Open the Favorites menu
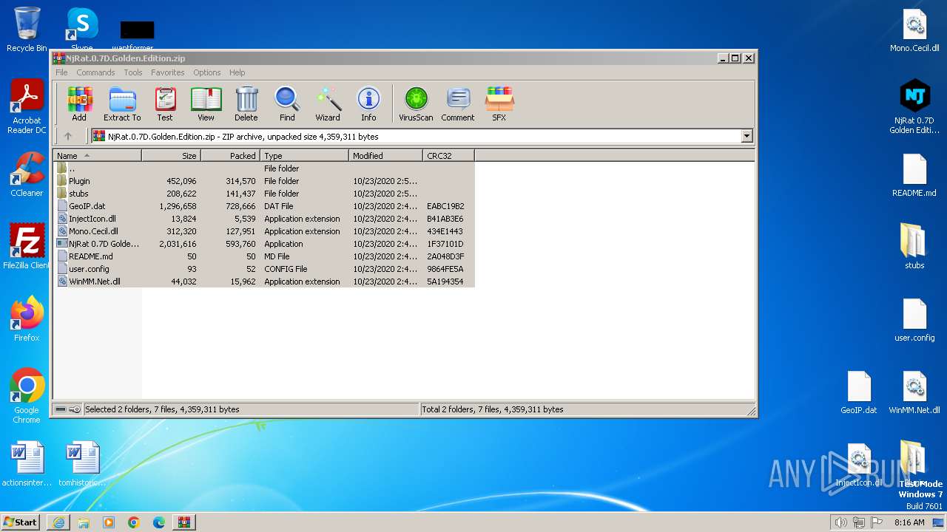This screenshot has width=947, height=532. pos(168,72)
